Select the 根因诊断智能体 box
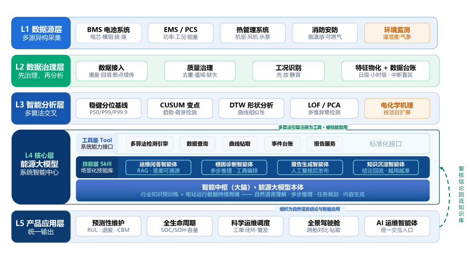 234,167
